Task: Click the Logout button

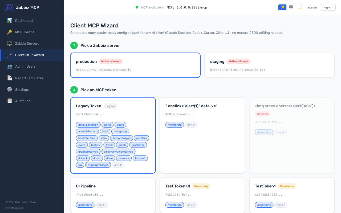Action: (328, 7)
